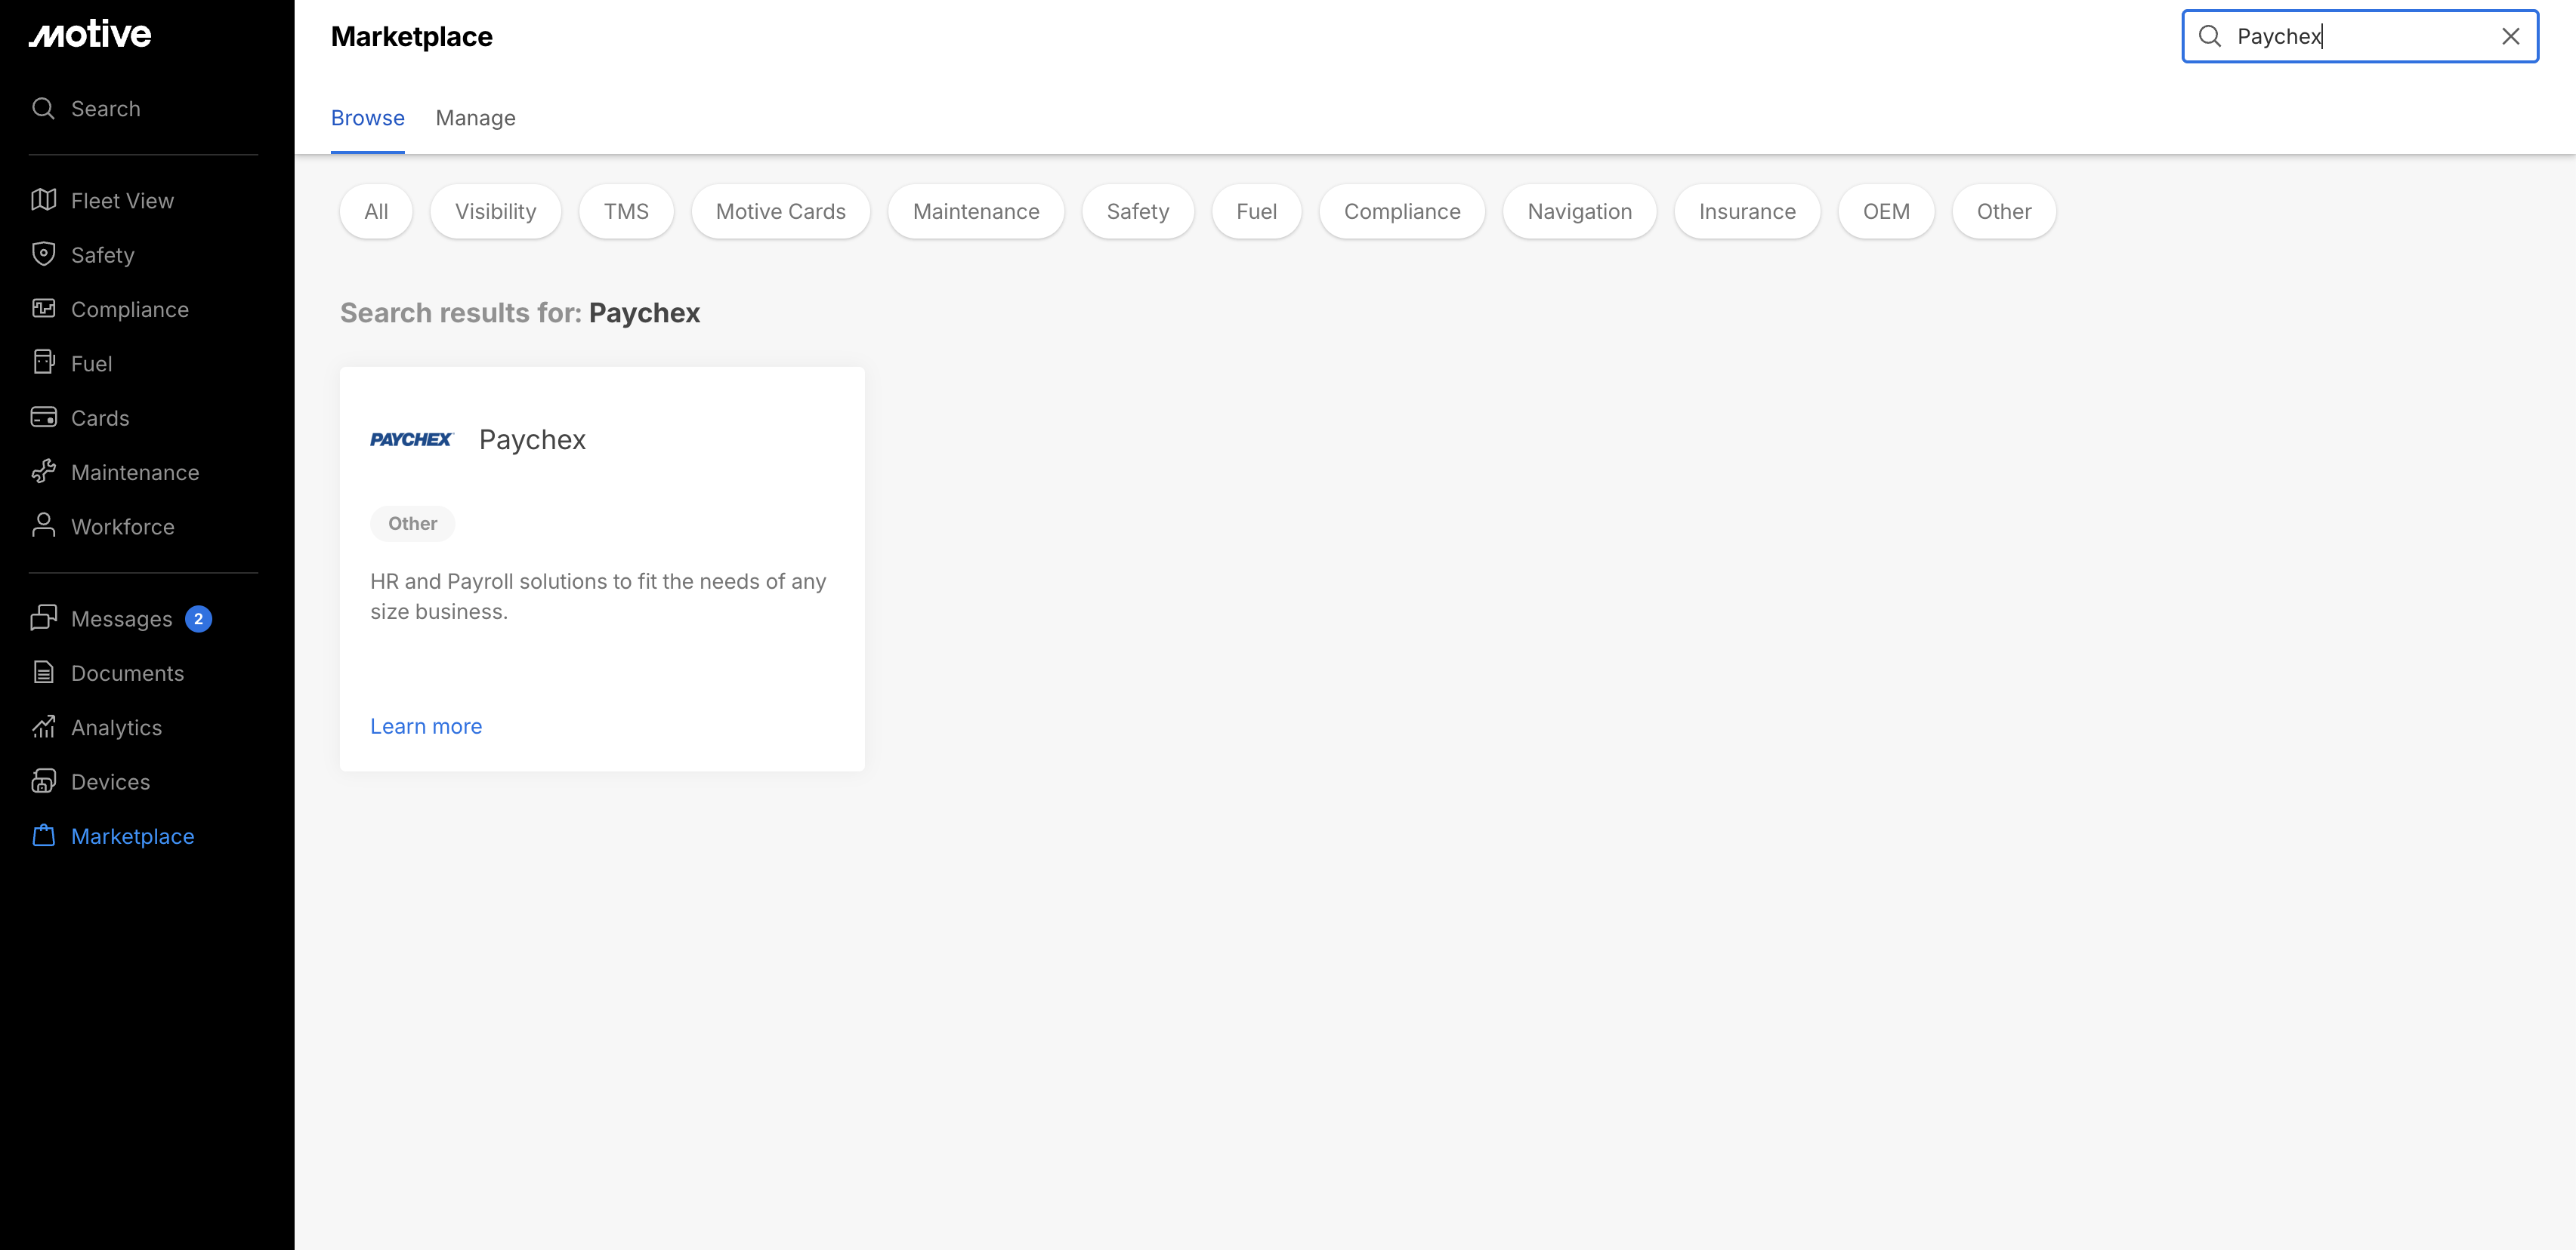The image size is (2576, 1250).
Task: Filter by Navigation category
Action: click(x=1579, y=211)
